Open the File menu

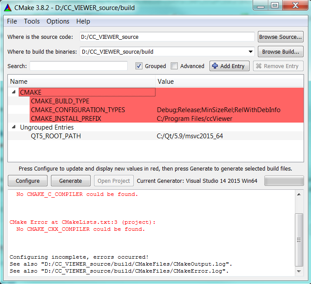pyautogui.click(x=12, y=21)
